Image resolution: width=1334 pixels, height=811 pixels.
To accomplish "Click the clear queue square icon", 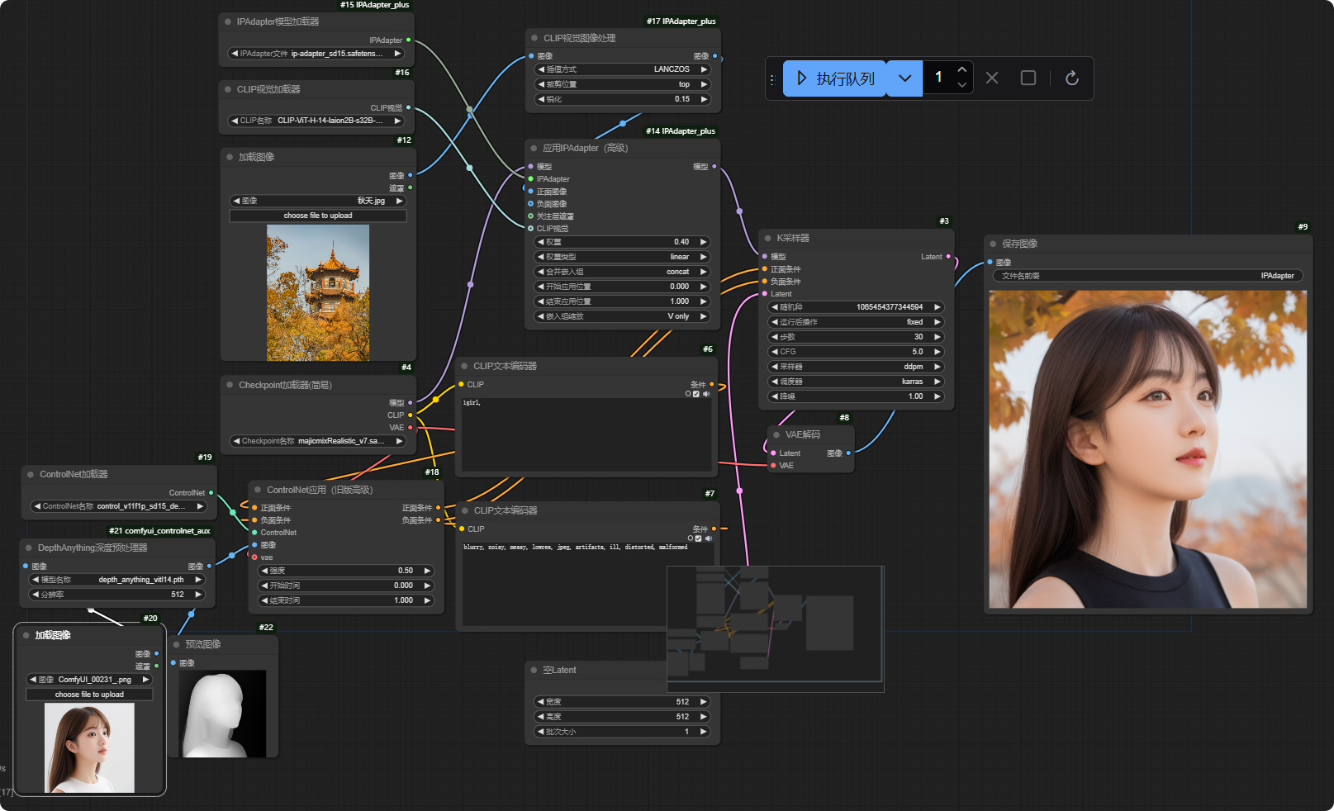I will point(1028,78).
